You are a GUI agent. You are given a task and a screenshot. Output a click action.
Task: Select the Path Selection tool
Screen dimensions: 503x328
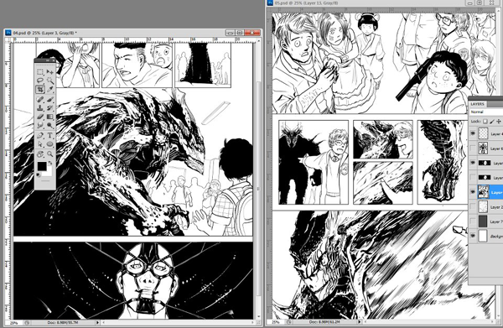pos(40,144)
